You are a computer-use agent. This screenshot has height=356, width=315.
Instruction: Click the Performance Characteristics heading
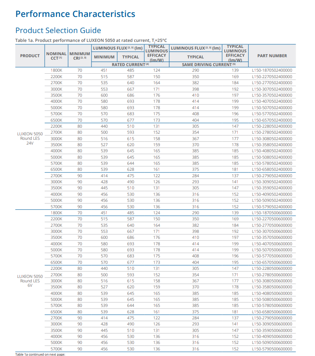pyautogui.click(x=75, y=14)
